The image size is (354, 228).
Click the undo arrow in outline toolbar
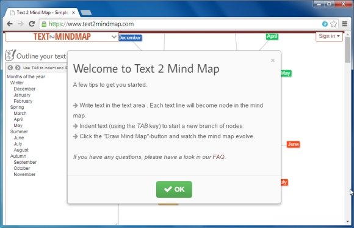click(x=10, y=68)
